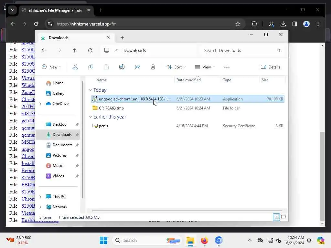The image size is (331, 248).
Task: Go up one folder level
Action: (75, 50)
